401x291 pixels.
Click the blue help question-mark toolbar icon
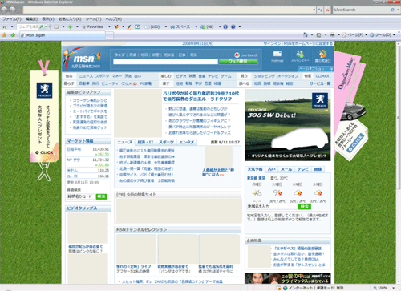coord(233,26)
